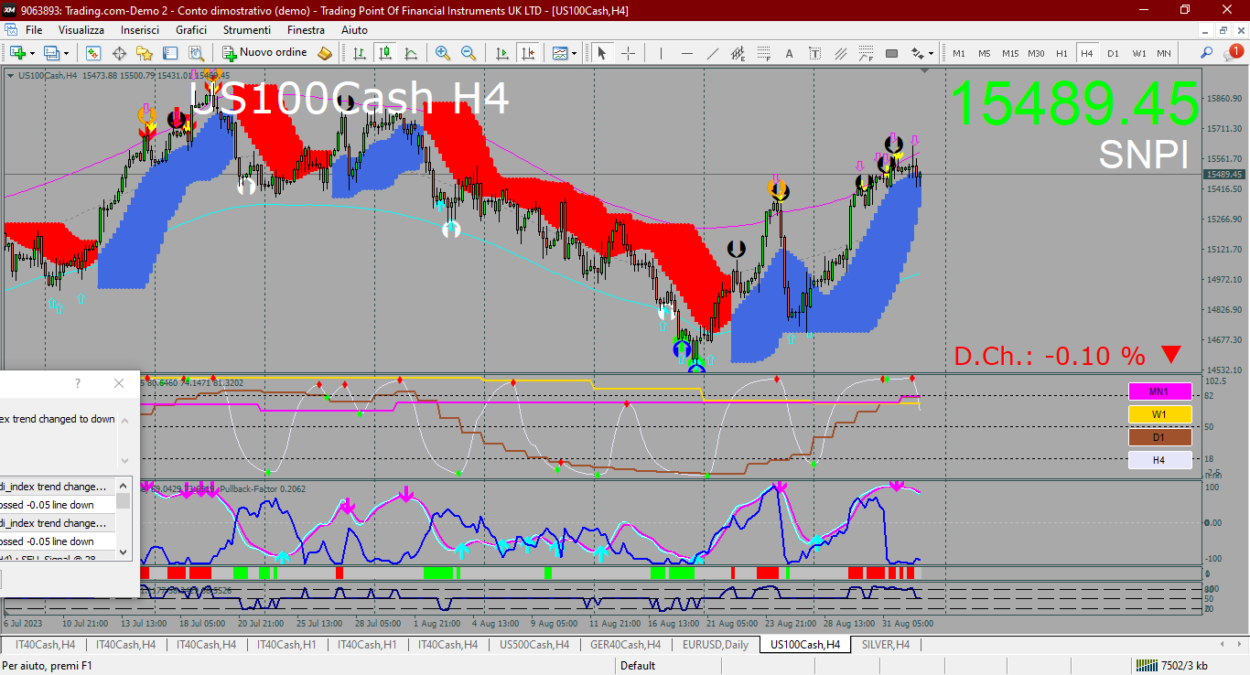
Task: Expand the arrows objects dropdown
Action: click(x=931, y=53)
